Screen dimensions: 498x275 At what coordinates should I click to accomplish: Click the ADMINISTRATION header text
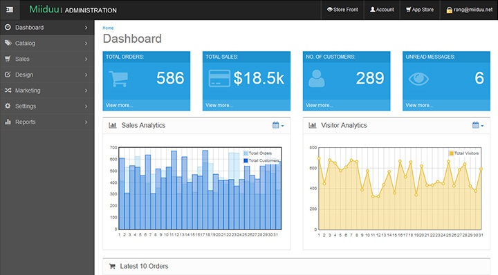pos(91,10)
